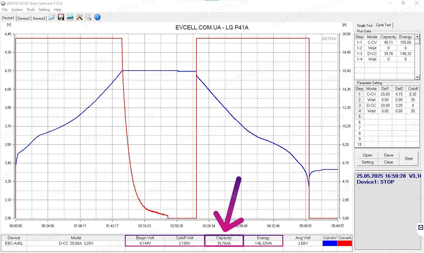Click energy value 155,65 in Run Data

click(x=405, y=42)
